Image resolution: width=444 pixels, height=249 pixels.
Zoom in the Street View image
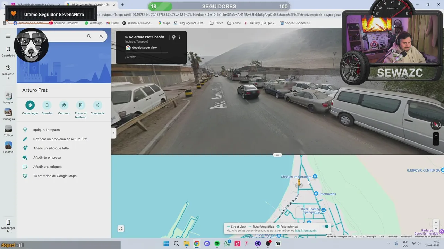436,136
